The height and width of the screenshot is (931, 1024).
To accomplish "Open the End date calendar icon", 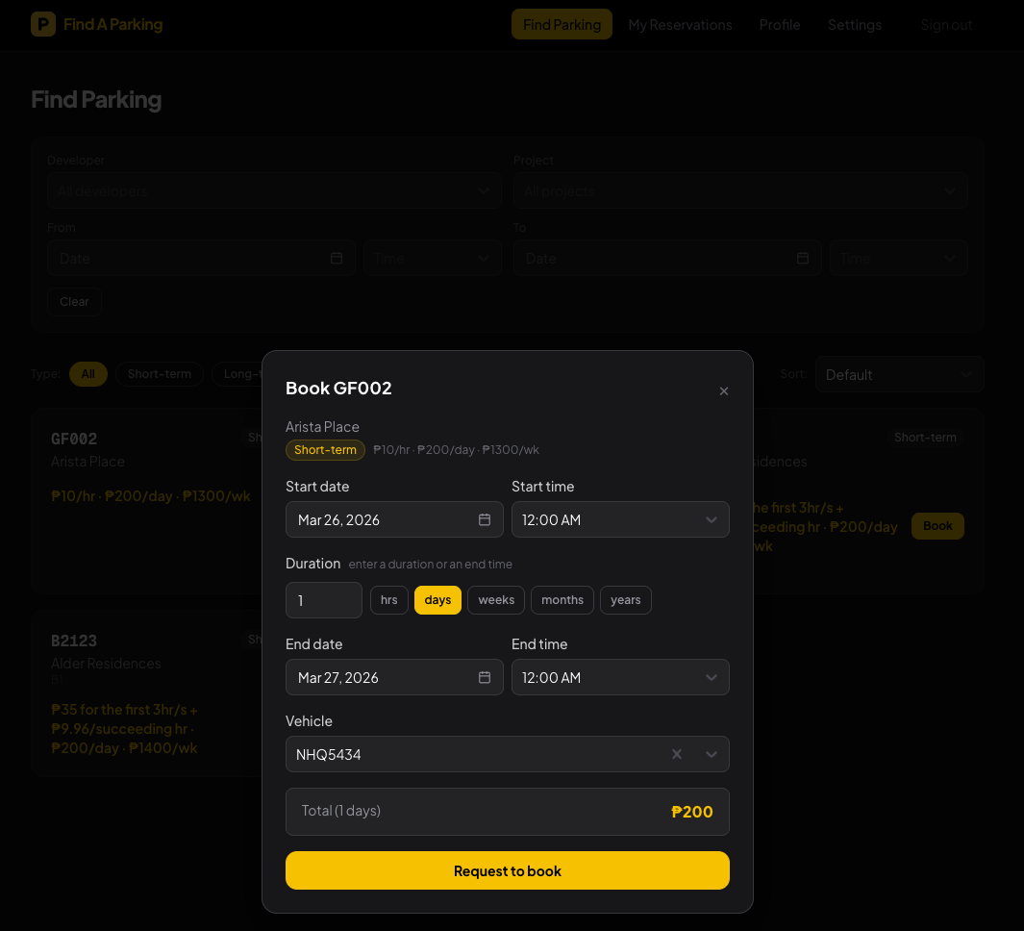I will (485, 677).
